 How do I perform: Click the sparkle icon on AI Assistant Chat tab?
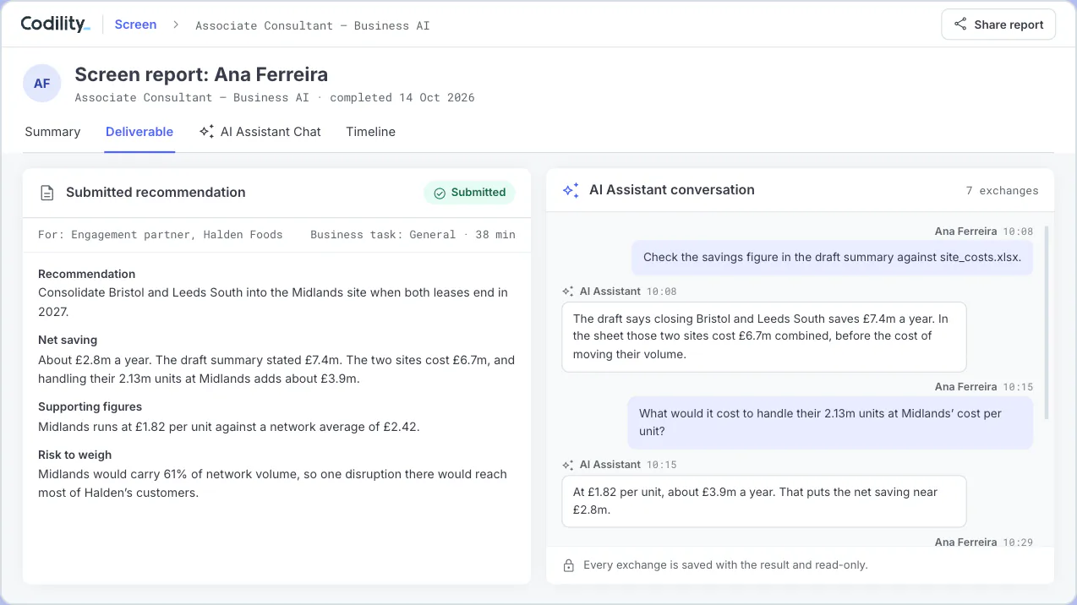coord(206,132)
